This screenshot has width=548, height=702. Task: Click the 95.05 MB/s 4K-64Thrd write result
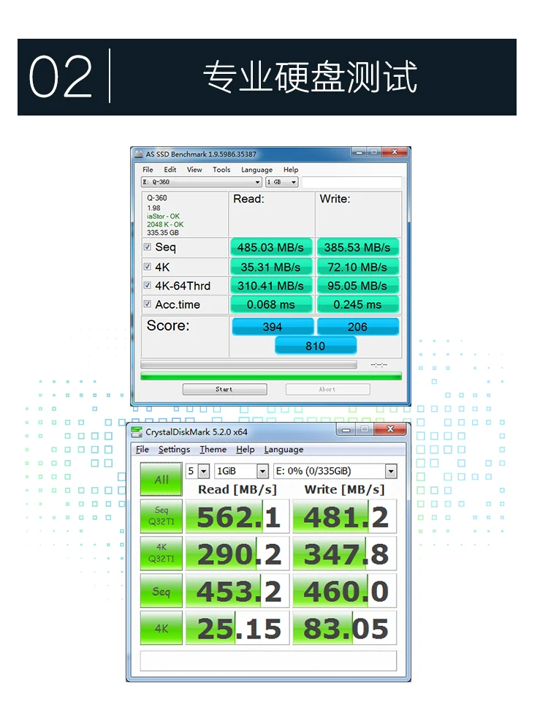pyautogui.click(x=357, y=286)
